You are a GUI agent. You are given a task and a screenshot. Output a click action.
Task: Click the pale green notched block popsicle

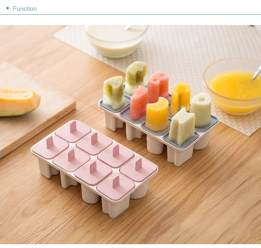[x=182, y=126]
